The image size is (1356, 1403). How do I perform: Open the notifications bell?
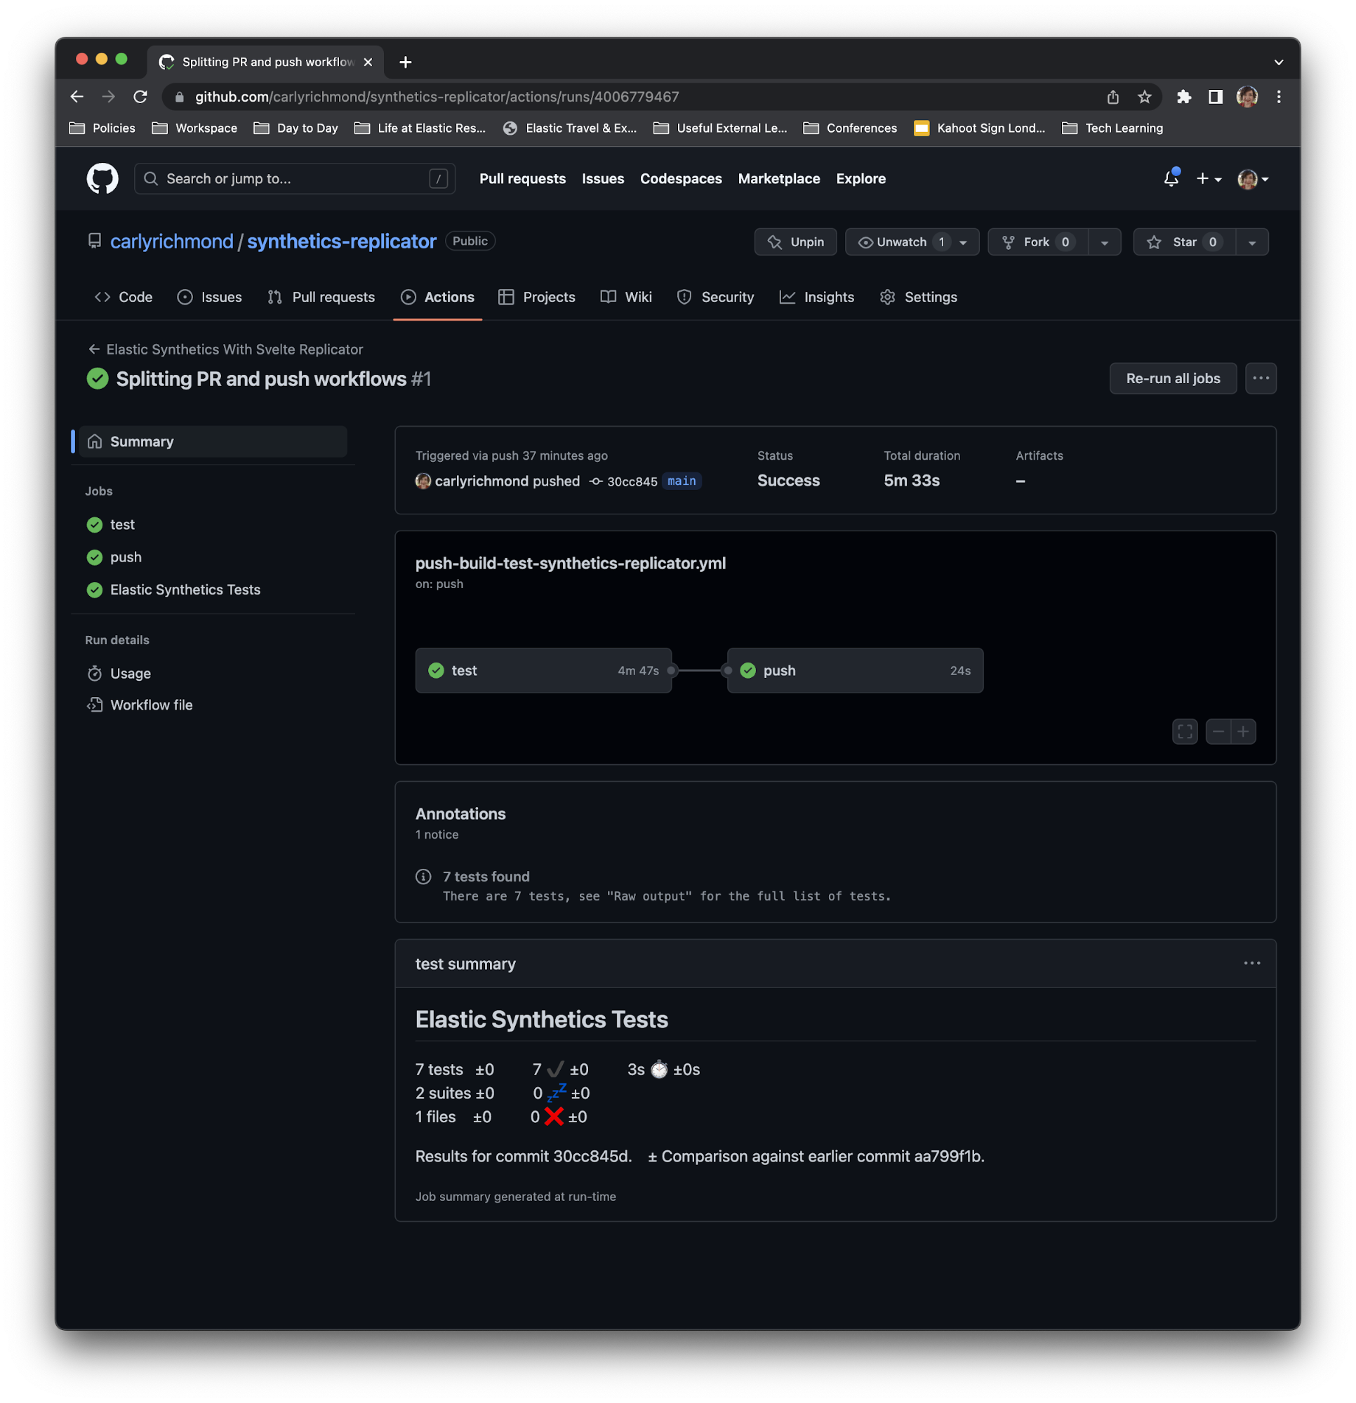(x=1171, y=179)
